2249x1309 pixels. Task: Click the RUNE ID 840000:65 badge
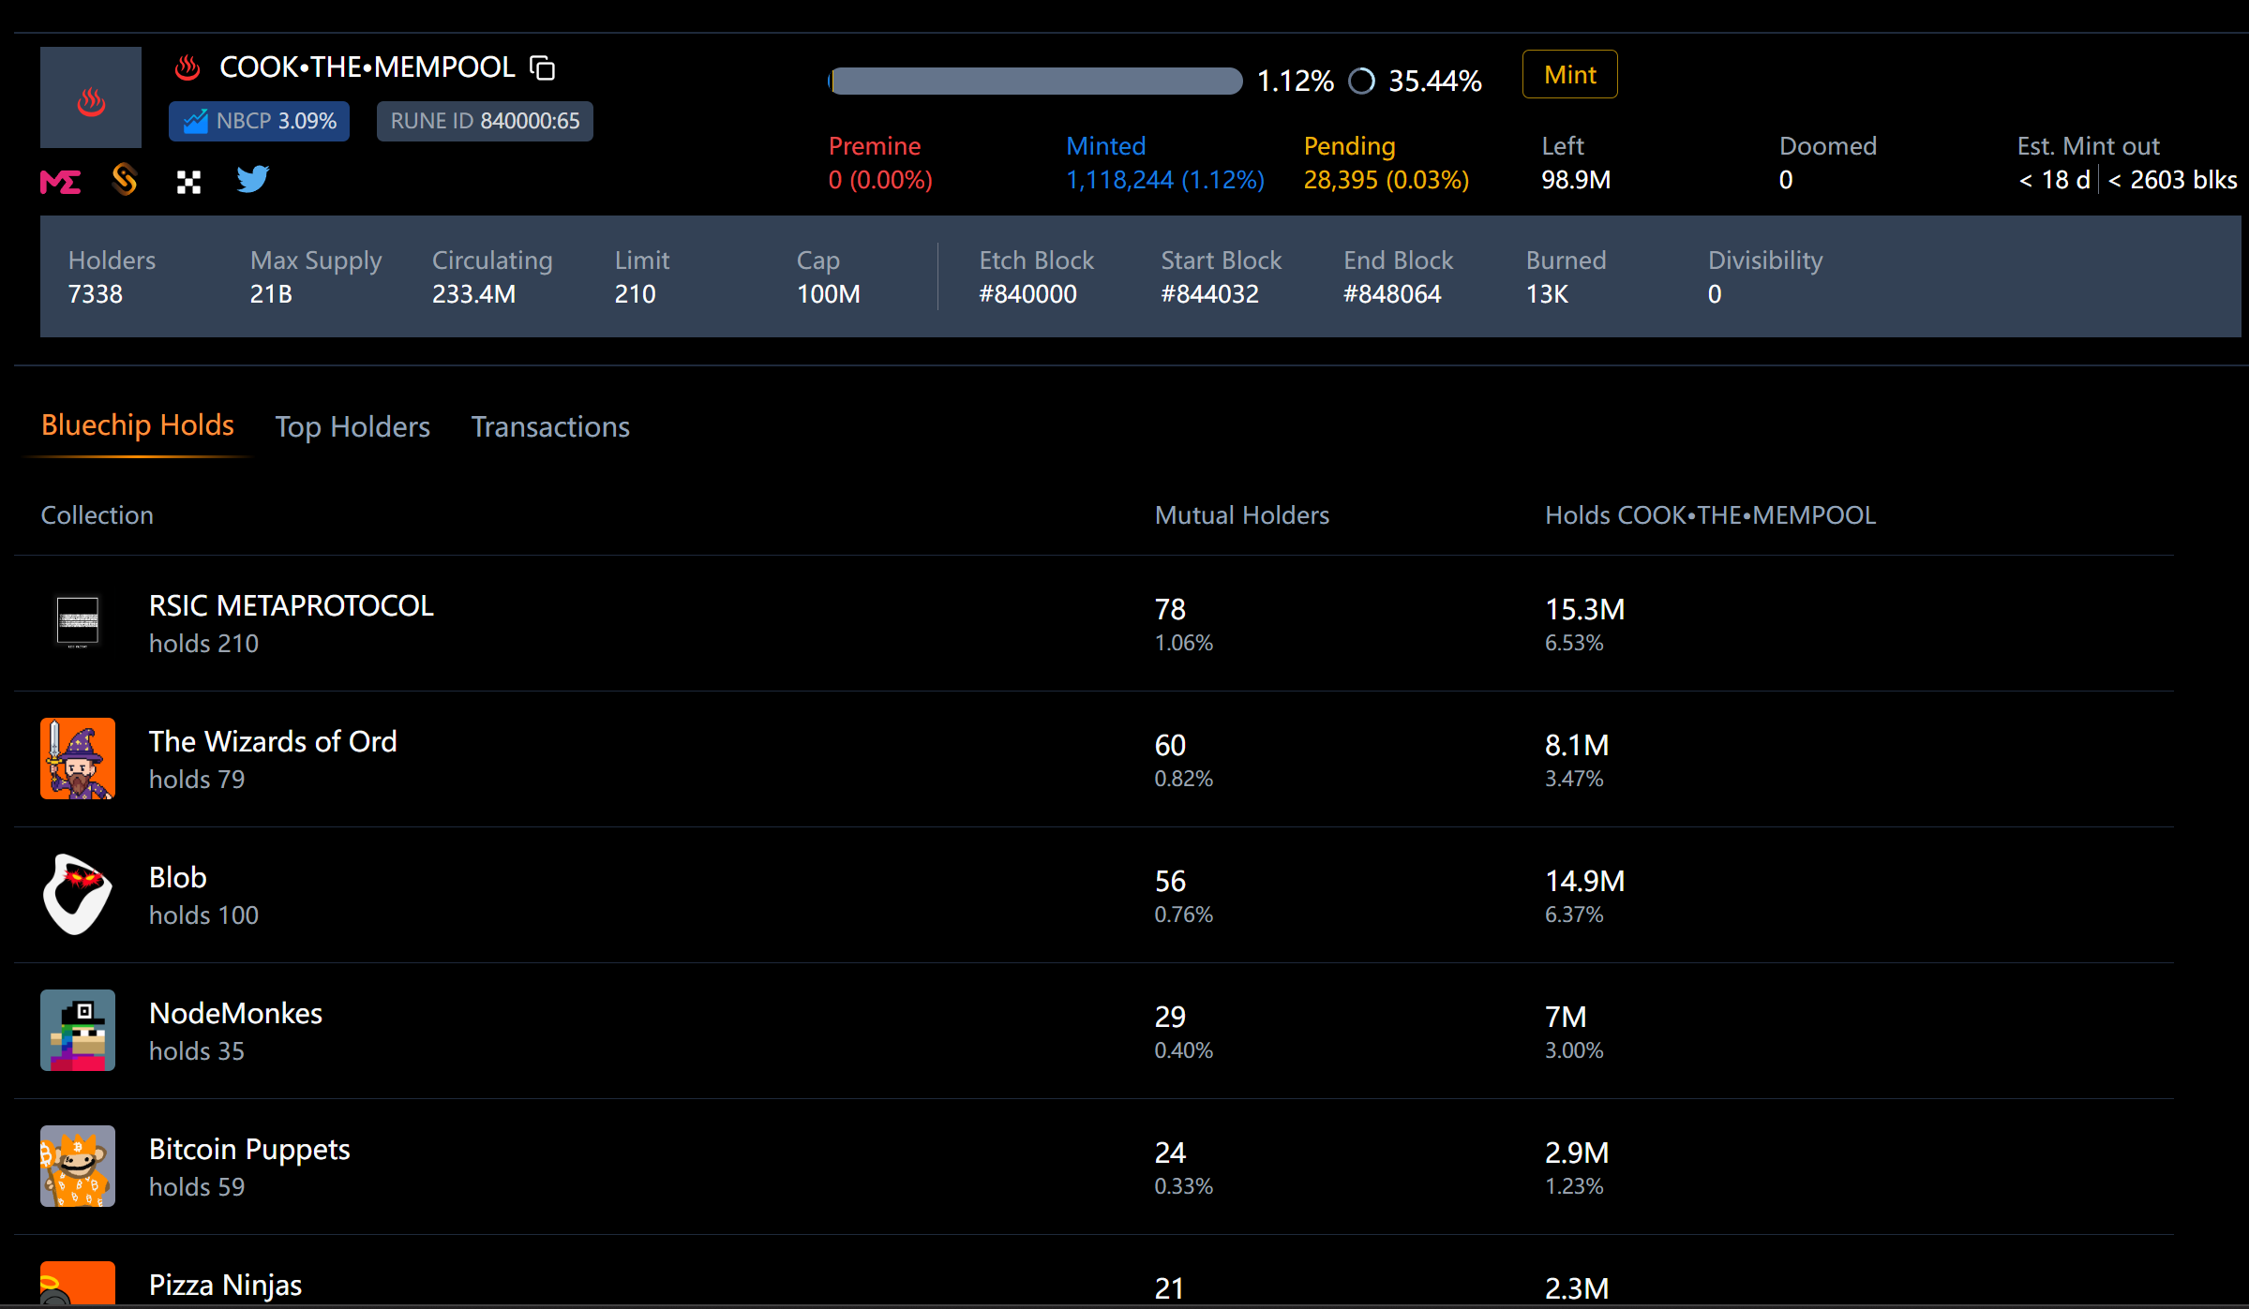point(485,121)
